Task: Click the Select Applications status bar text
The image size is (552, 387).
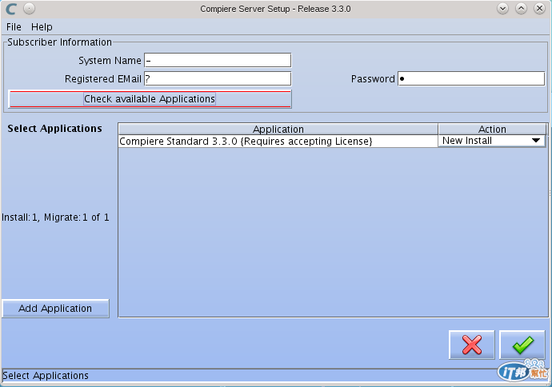Action: (x=46, y=375)
